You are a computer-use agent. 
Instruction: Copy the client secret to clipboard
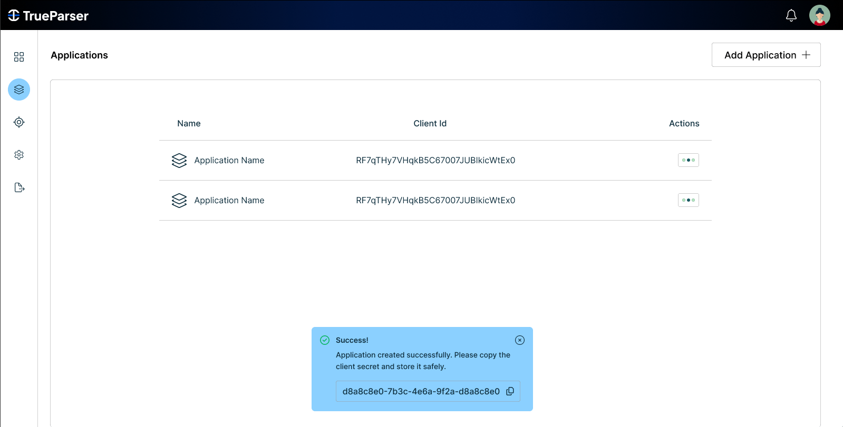[510, 391]
